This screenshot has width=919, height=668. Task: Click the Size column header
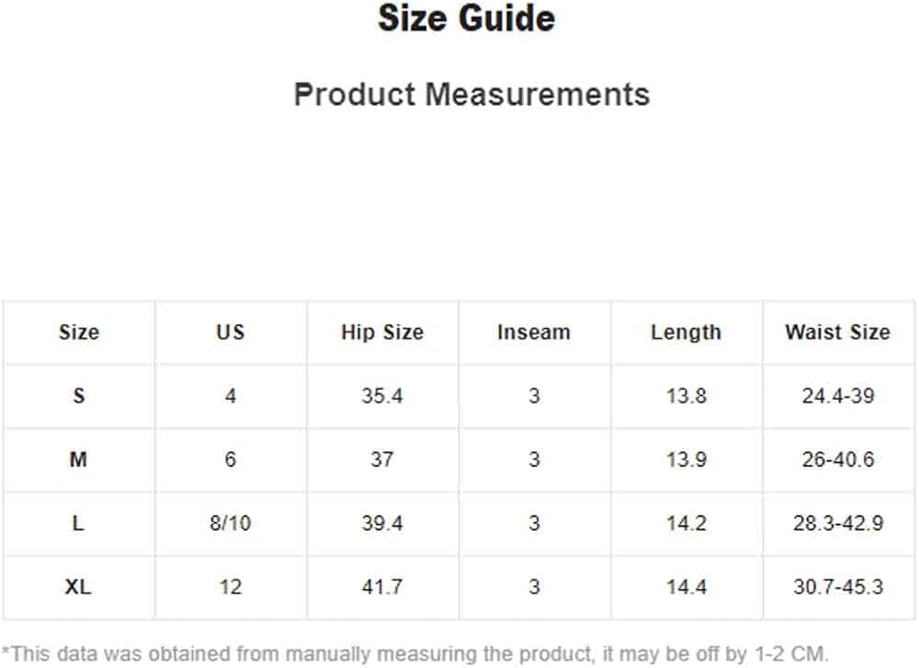78,333
